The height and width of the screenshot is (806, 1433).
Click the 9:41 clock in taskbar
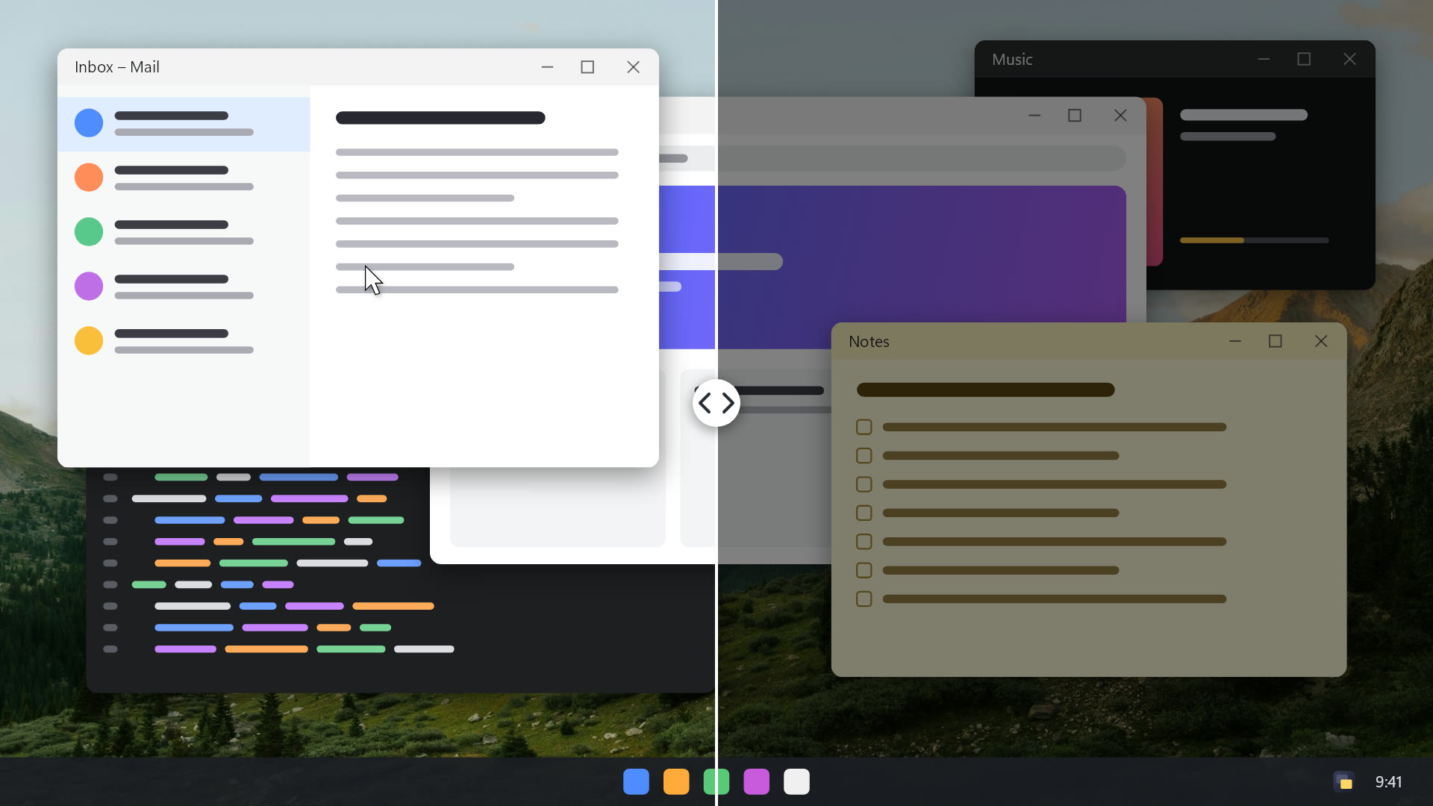(x=1388, y=781)
